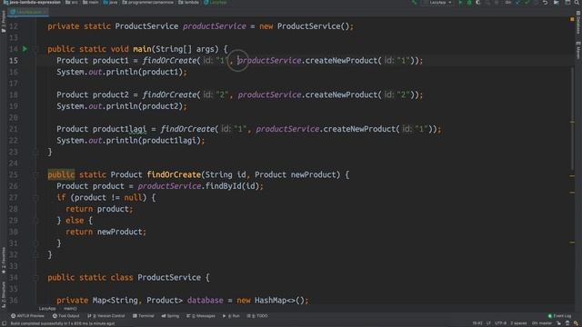Select the LazyApp editor tab

(x=28, y=12)
